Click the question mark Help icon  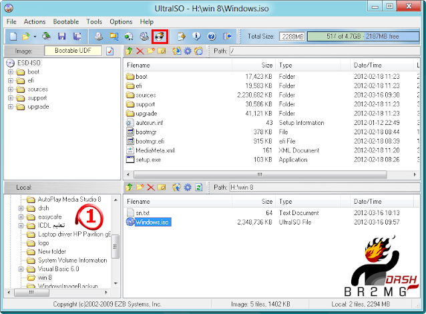[212, 36]
